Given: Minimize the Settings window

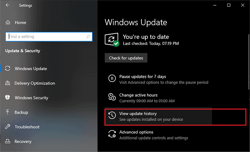Looking at the screenshot, I should pos(215,5).
